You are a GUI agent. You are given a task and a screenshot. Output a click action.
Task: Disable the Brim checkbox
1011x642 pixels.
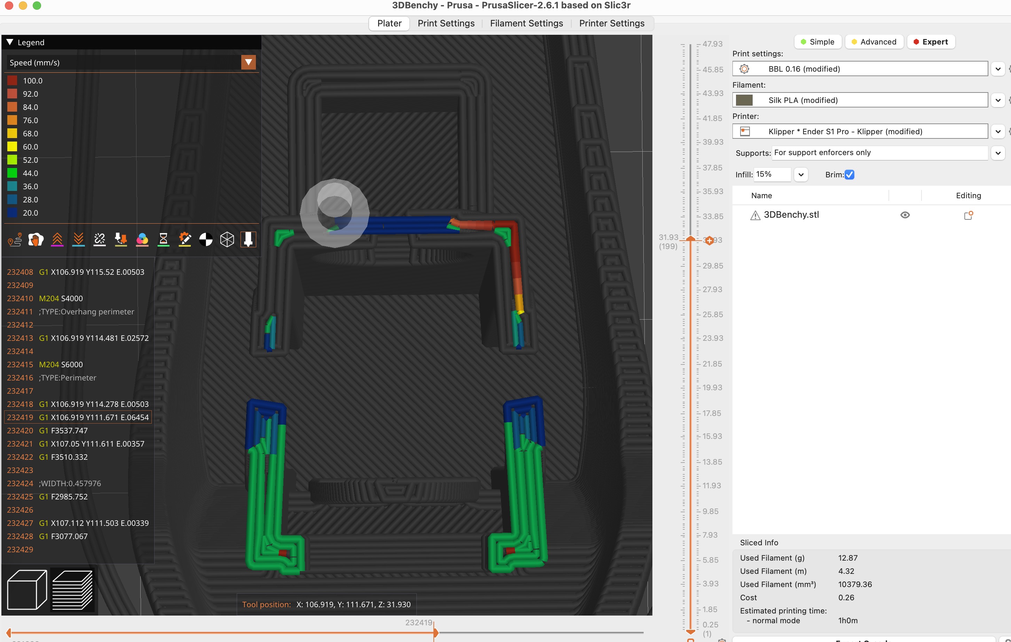pos(849,175)
